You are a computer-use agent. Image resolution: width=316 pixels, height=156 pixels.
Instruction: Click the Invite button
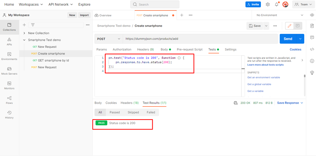(x=253, y=4)
